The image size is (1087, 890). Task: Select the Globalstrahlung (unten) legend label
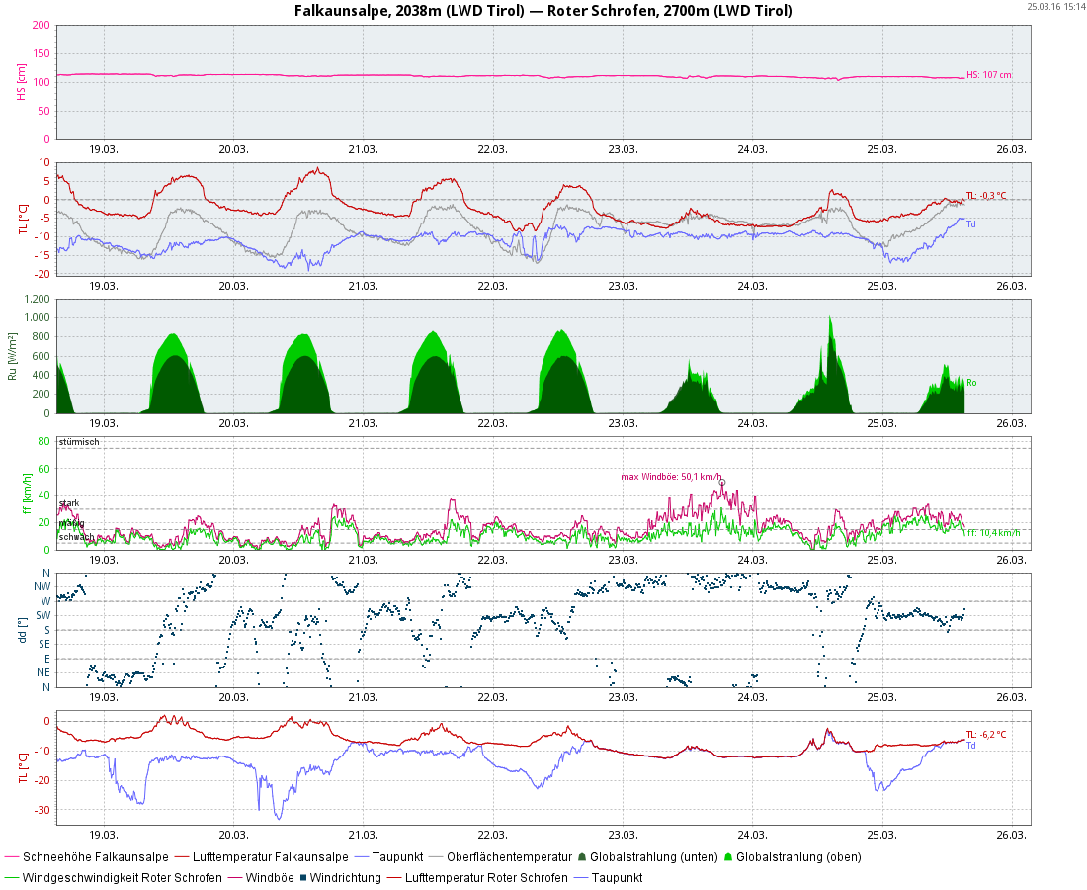tap(654, 857)
